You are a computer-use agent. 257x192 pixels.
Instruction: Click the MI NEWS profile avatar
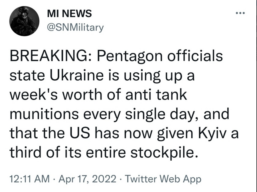point(24,21)
